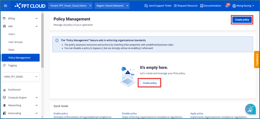Click the orange Feedback side tab
Image resolution: width=260 pixels, height=119 pixels.
[257, 59]
